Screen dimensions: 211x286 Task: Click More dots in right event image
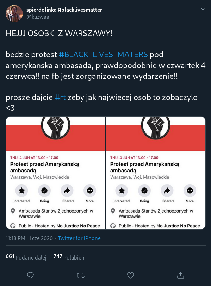(190, 191)
